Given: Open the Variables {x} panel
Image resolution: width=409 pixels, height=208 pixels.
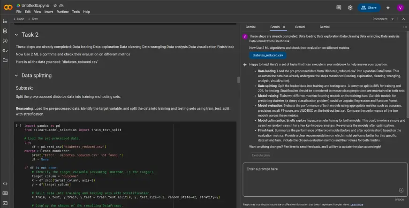Looking at the screenshot, I should 5,41.
